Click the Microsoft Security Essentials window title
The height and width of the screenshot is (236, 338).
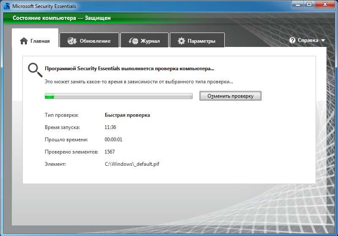coord(44,6)
